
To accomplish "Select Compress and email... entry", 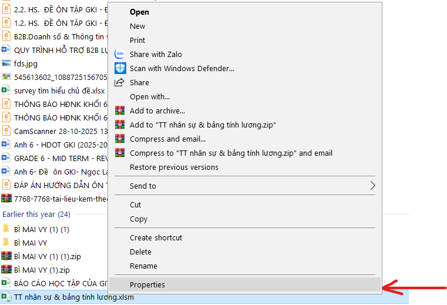I will [x=245, y=139].
